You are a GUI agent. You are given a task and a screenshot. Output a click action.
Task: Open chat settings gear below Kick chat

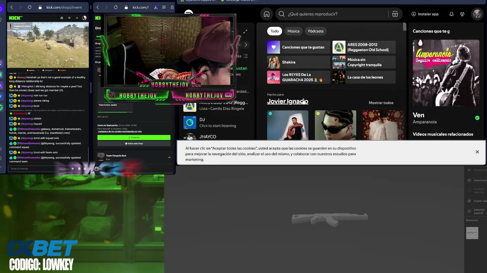pyautogui.click(x=85, y=169)
